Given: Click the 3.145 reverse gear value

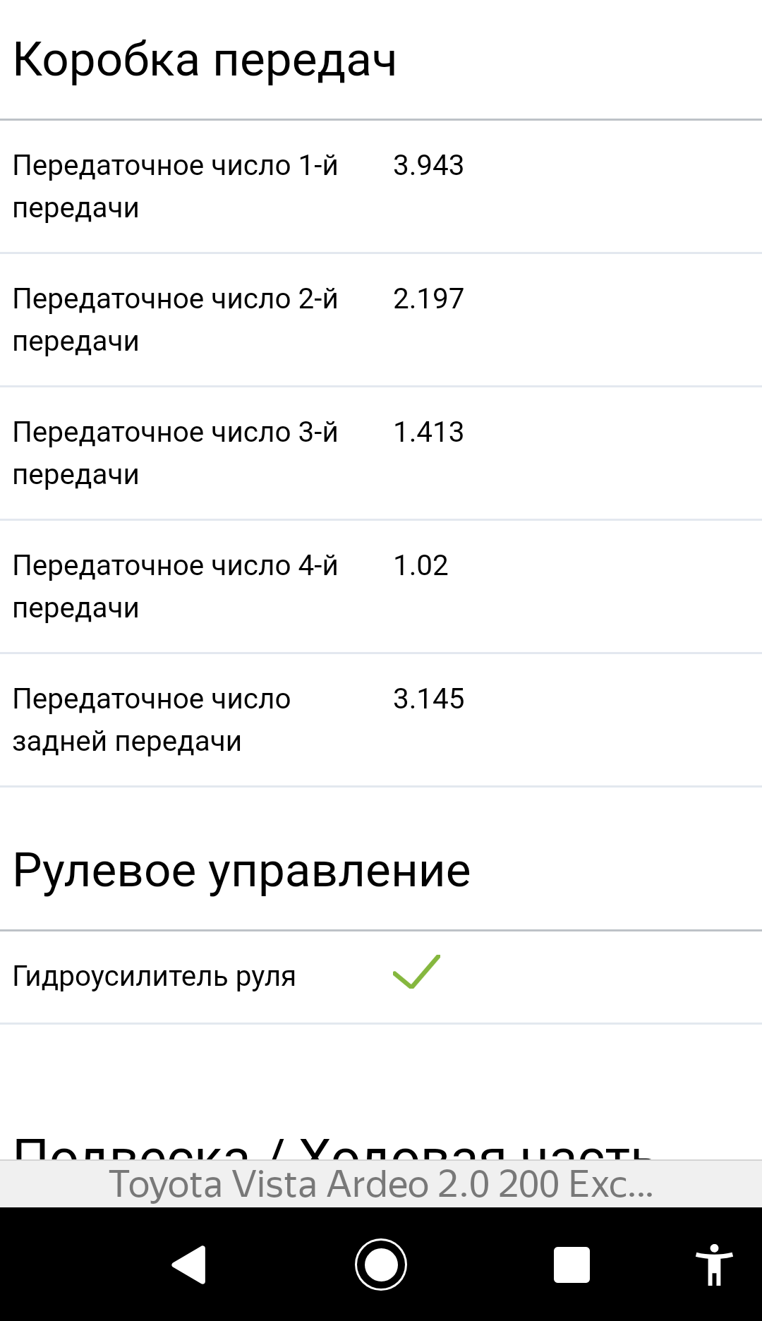Looking at the screenshot, I should click(x=428, y=699).
